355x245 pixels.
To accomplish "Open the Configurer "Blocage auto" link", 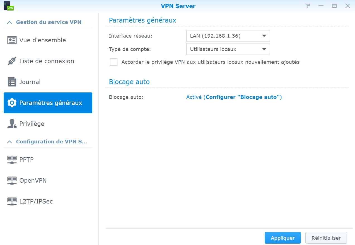I will 243,97.
